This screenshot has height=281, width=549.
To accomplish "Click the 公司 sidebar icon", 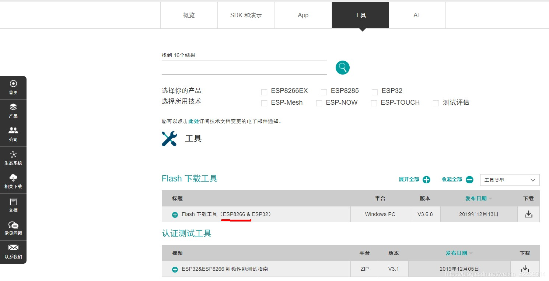I will [13, 134].
